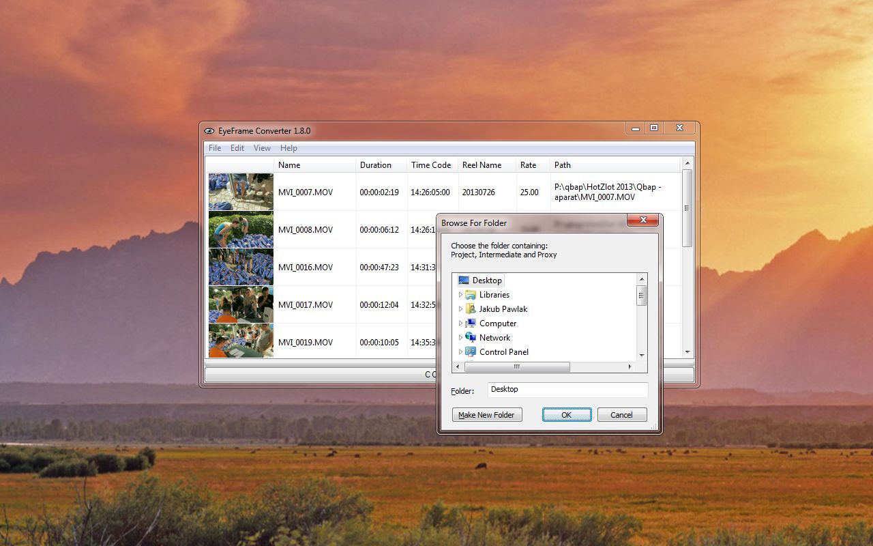873x546 pixels.
Task: Click the Make New Folder button
Action: (486, 414)
